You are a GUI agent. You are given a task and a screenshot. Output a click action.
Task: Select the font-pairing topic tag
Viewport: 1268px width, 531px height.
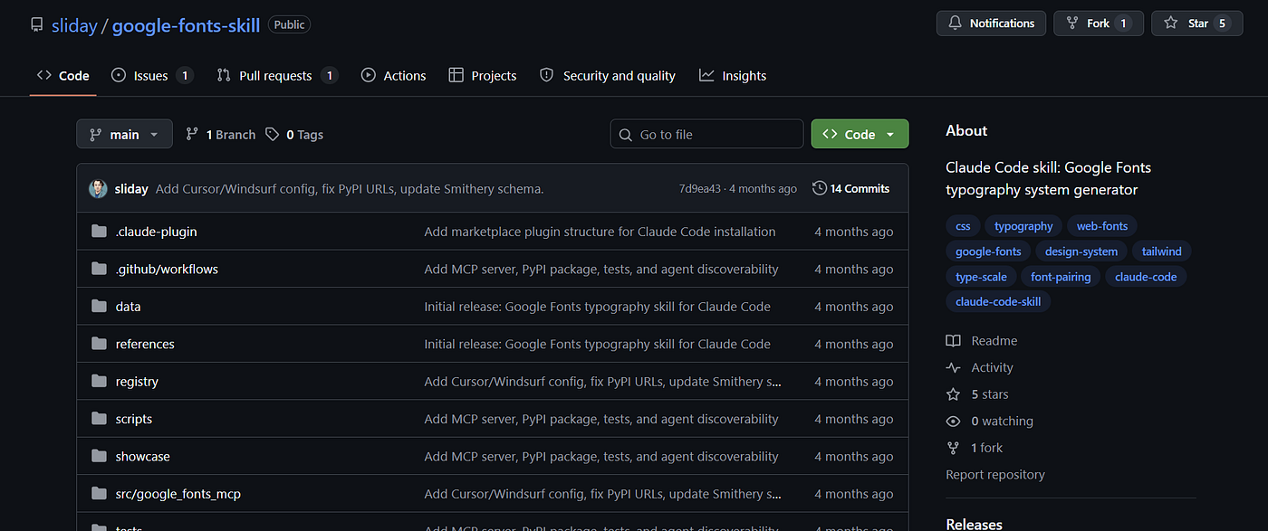tap(1061, 277)
